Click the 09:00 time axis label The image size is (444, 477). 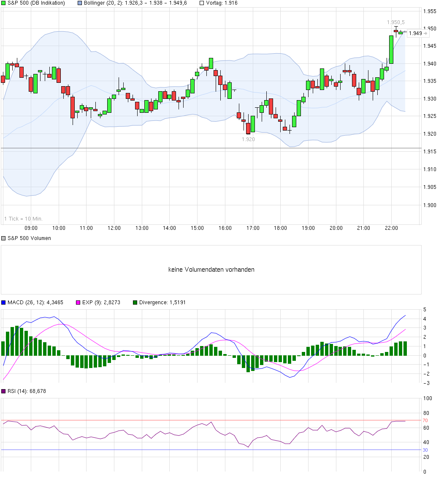31,228
